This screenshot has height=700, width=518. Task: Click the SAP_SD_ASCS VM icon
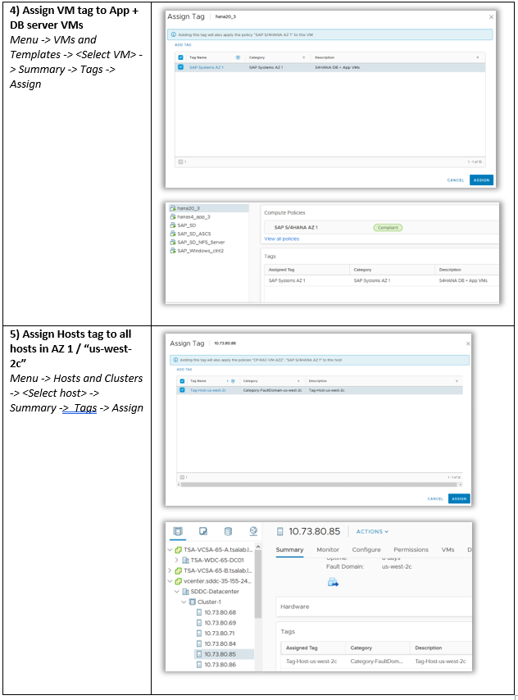(173, 234)
